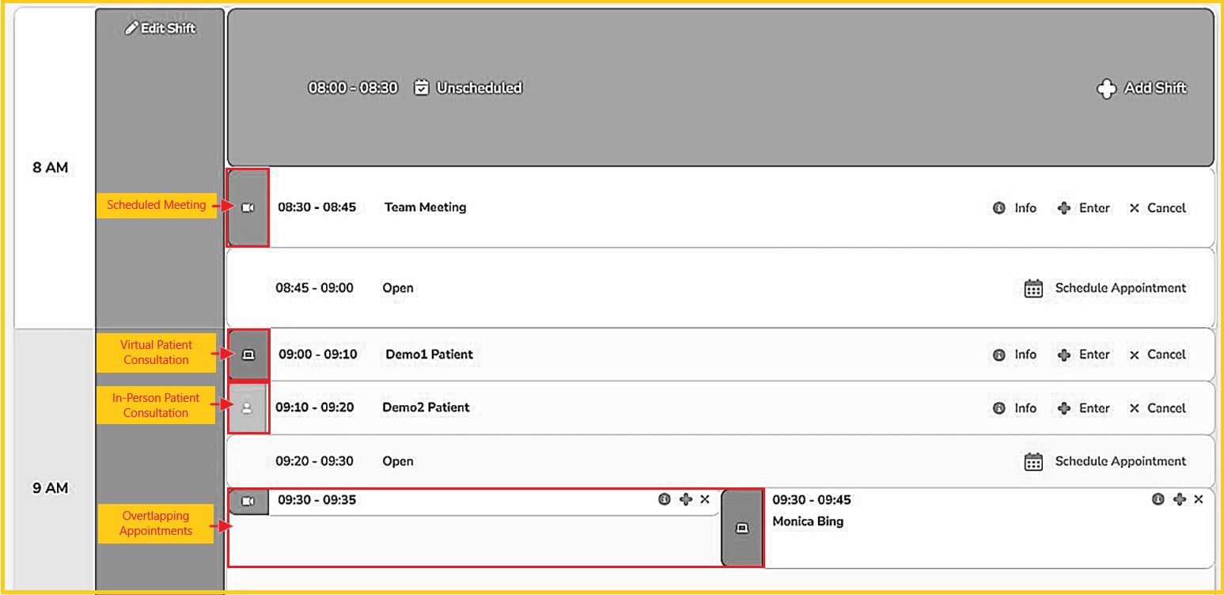The width and height of the screenshot is (1224, 595).
Task: Cancel the Demo1 Patient appointment
Action: (1157, 354)
